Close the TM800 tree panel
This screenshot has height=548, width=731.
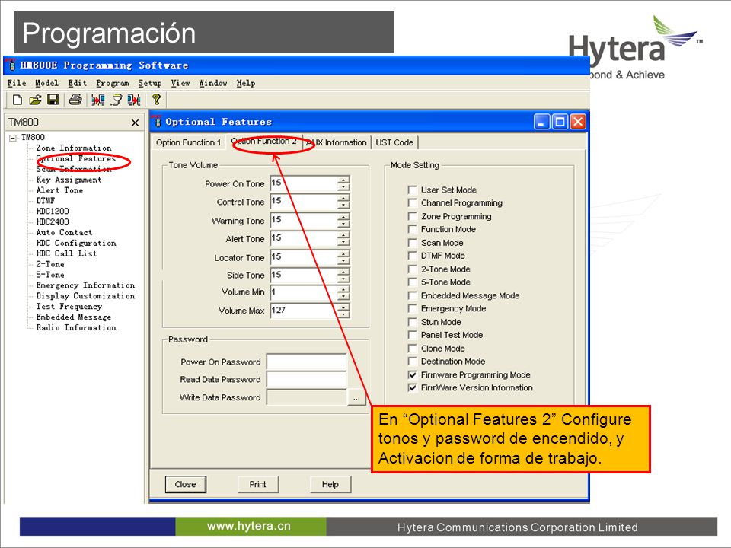click(136, 123)
